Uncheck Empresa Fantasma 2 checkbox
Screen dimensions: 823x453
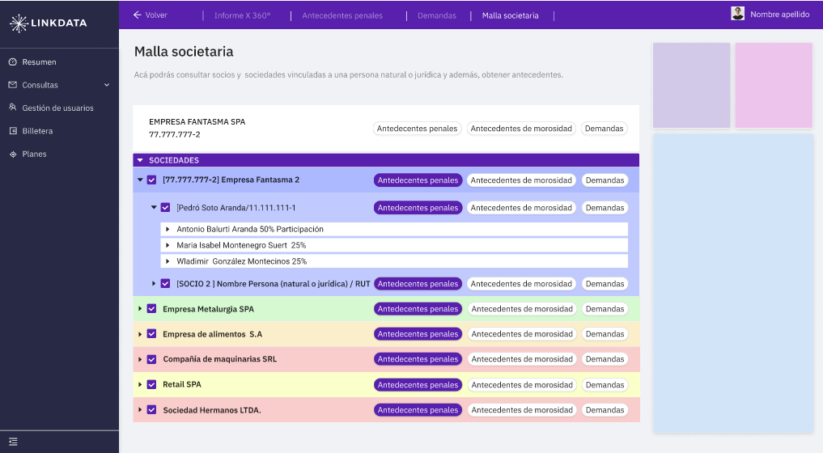(151, 180)
